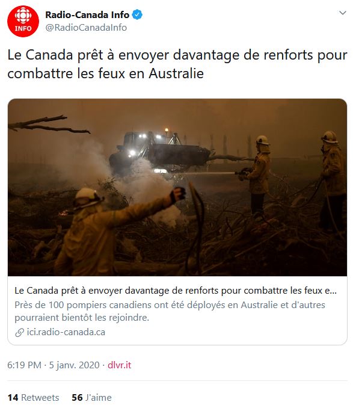Open the ici.radio-canada.ca domain link
The width and height of the screenshot is (353, 411).
click(66, 332)
